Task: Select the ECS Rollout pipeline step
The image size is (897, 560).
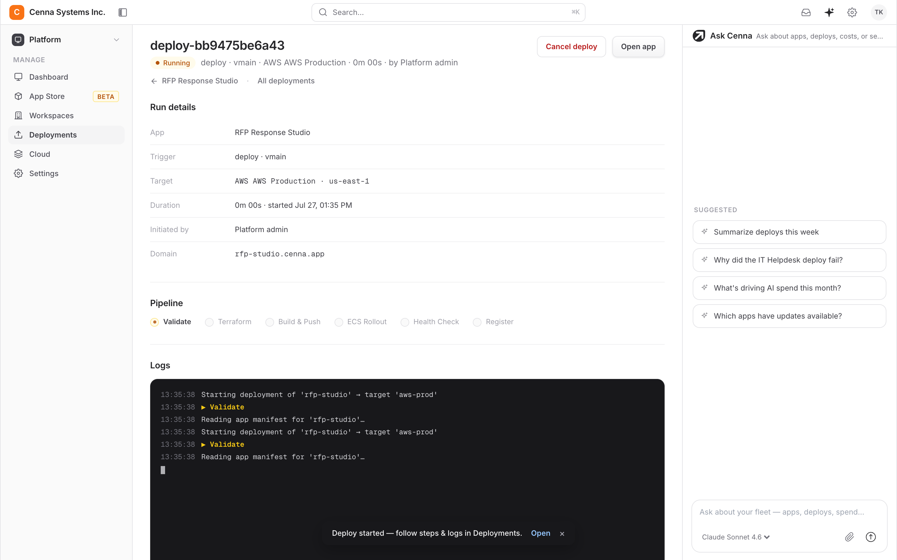Action: [360, 322]
